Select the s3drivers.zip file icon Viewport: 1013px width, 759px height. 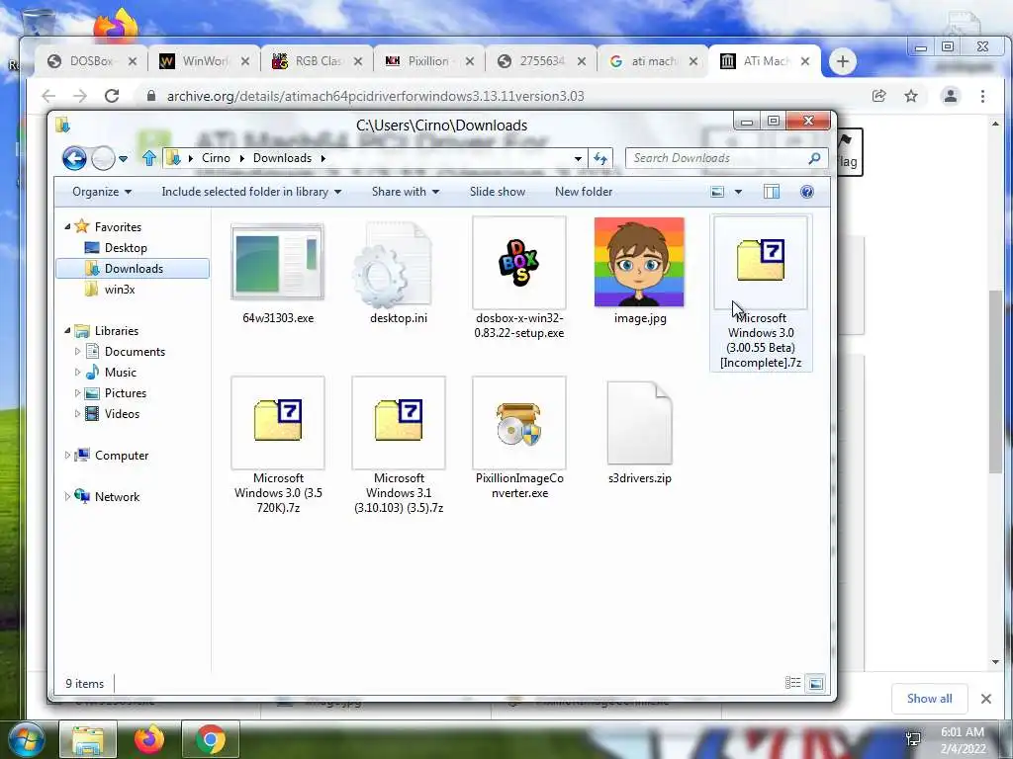point(640,423)
